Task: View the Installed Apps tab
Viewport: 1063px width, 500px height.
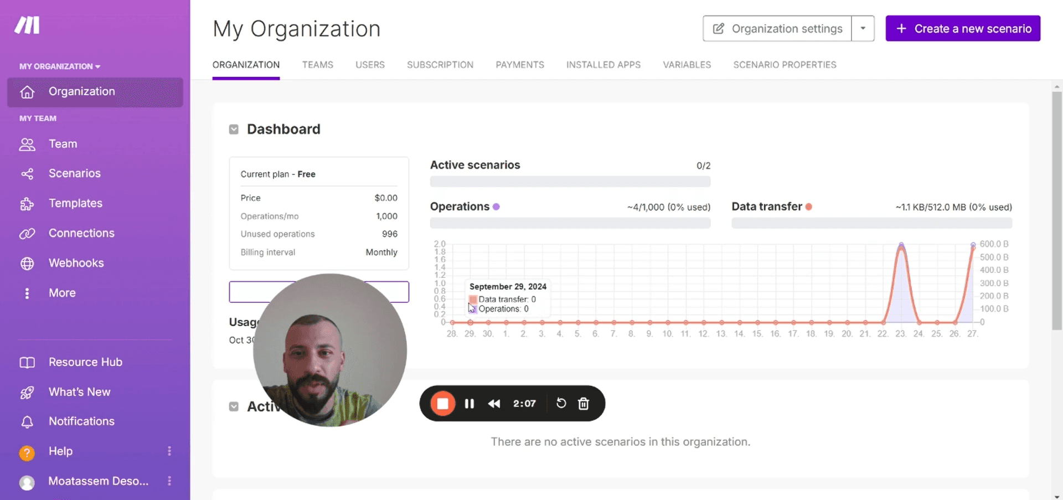Action: 603,65
